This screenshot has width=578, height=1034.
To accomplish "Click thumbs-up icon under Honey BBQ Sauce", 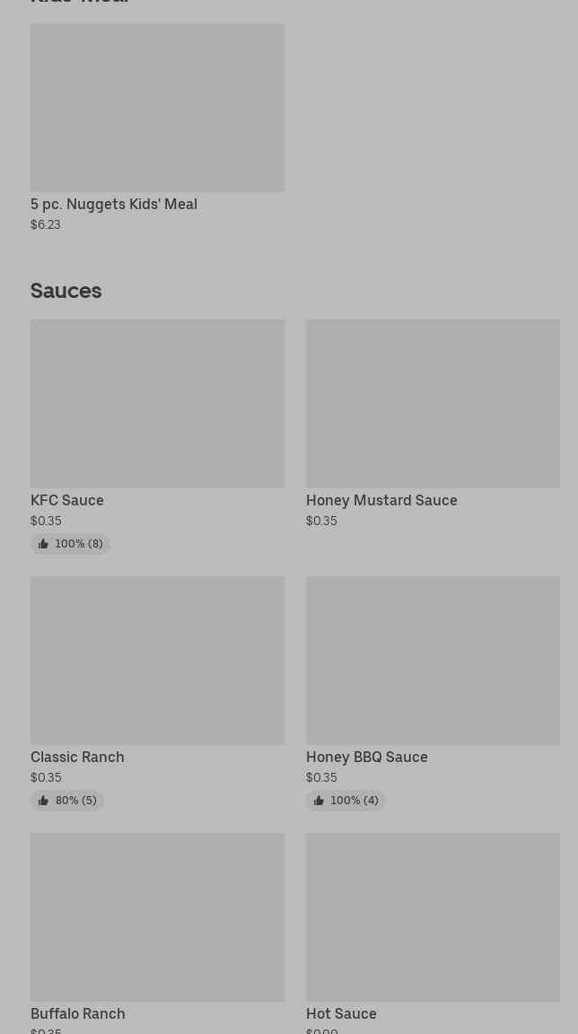I will [x=319, y=801].
